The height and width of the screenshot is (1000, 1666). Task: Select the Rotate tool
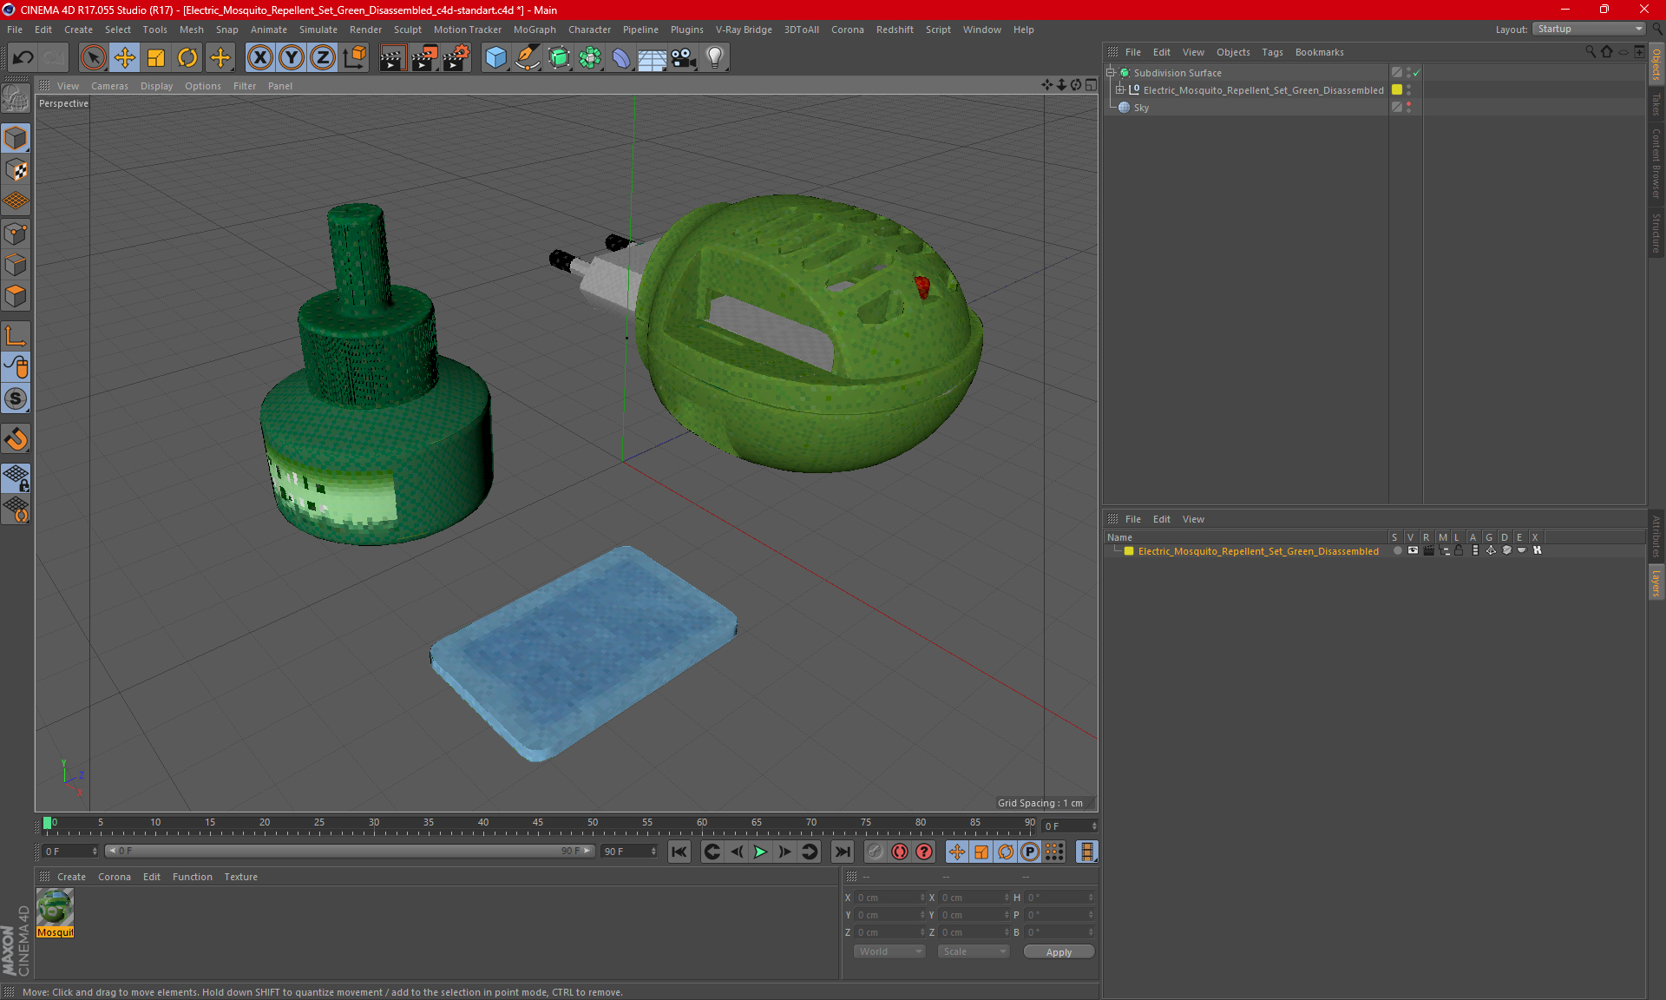tap(187, 58)
